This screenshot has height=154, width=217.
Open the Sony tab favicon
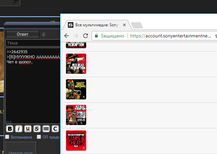coord(70,25)
